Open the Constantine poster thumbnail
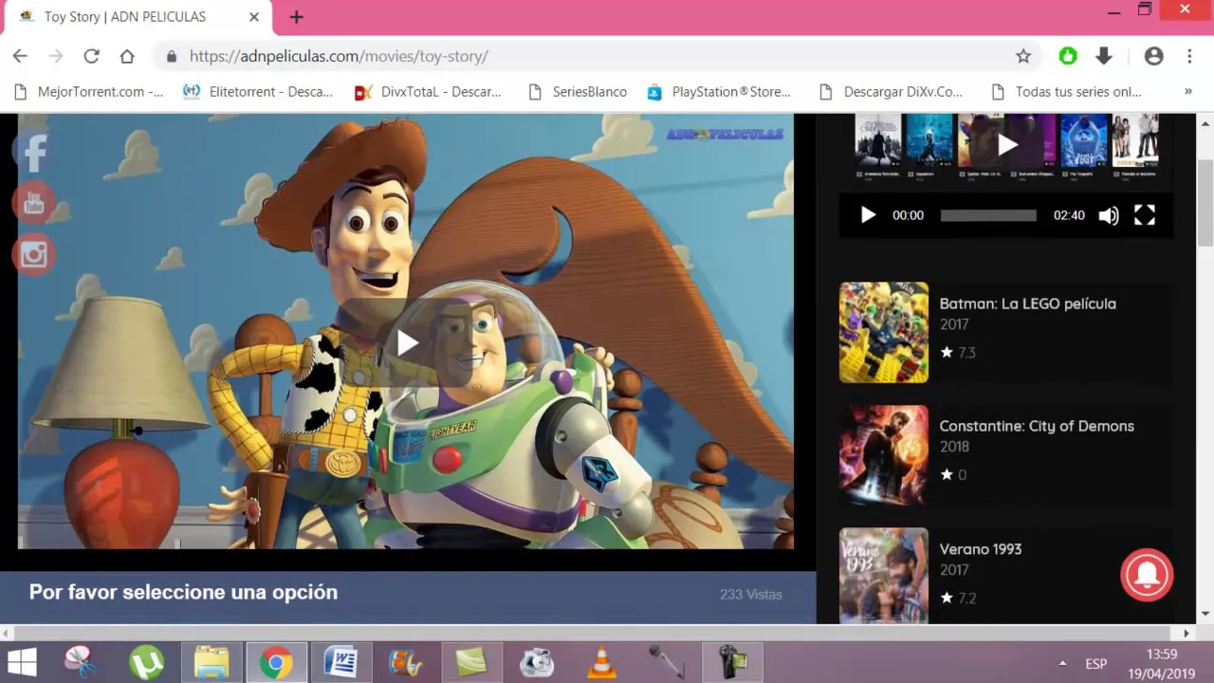 click(883, 455)
